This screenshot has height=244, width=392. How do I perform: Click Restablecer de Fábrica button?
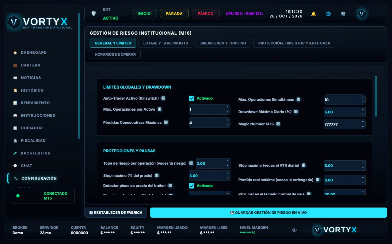pos(116,213)
